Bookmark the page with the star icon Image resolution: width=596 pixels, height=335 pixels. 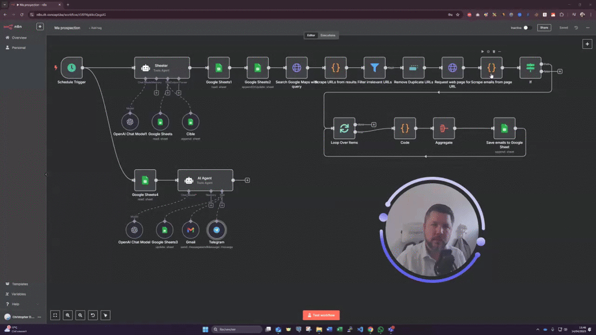coord(457,15)
